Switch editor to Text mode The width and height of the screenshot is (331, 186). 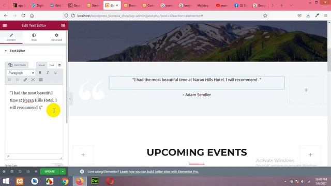pyautogui.click(x=52, y=65)
